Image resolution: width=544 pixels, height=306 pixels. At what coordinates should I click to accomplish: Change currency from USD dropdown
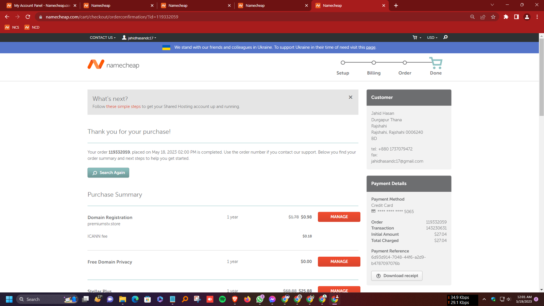(432, 38)
